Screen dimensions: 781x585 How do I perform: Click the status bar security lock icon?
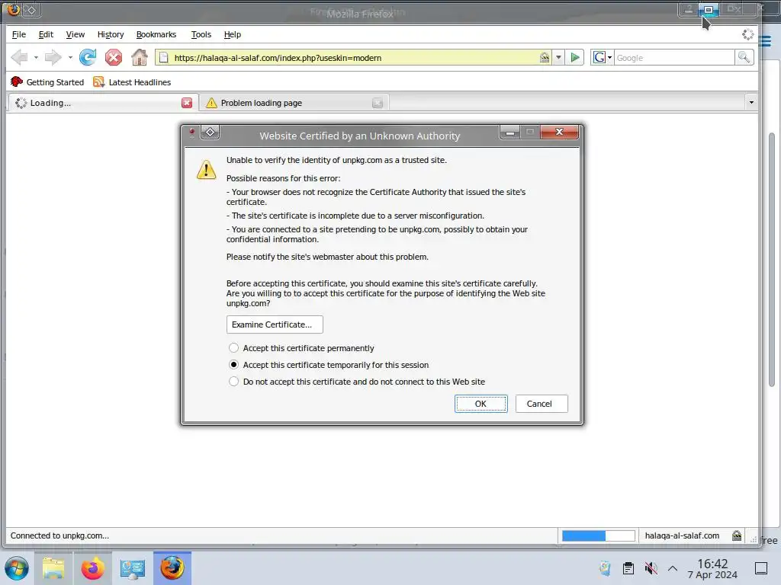tap(737, 535)
